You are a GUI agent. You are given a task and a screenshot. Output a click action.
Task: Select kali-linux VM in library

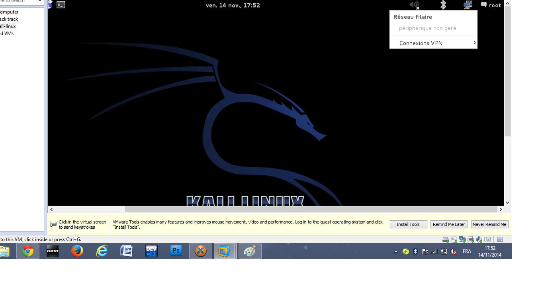pos(8,26)
